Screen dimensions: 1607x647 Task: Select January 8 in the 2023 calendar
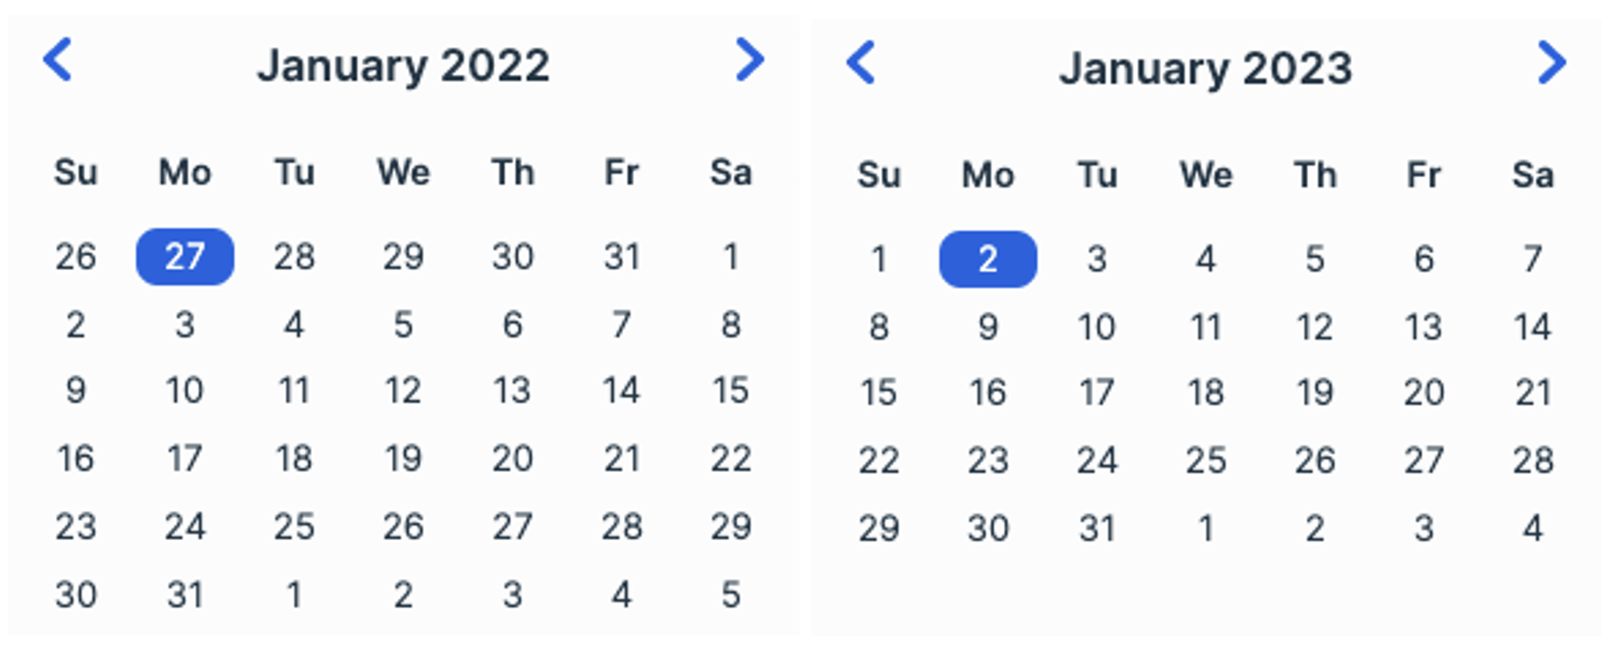pyautogui.click(x=879, y=327)
